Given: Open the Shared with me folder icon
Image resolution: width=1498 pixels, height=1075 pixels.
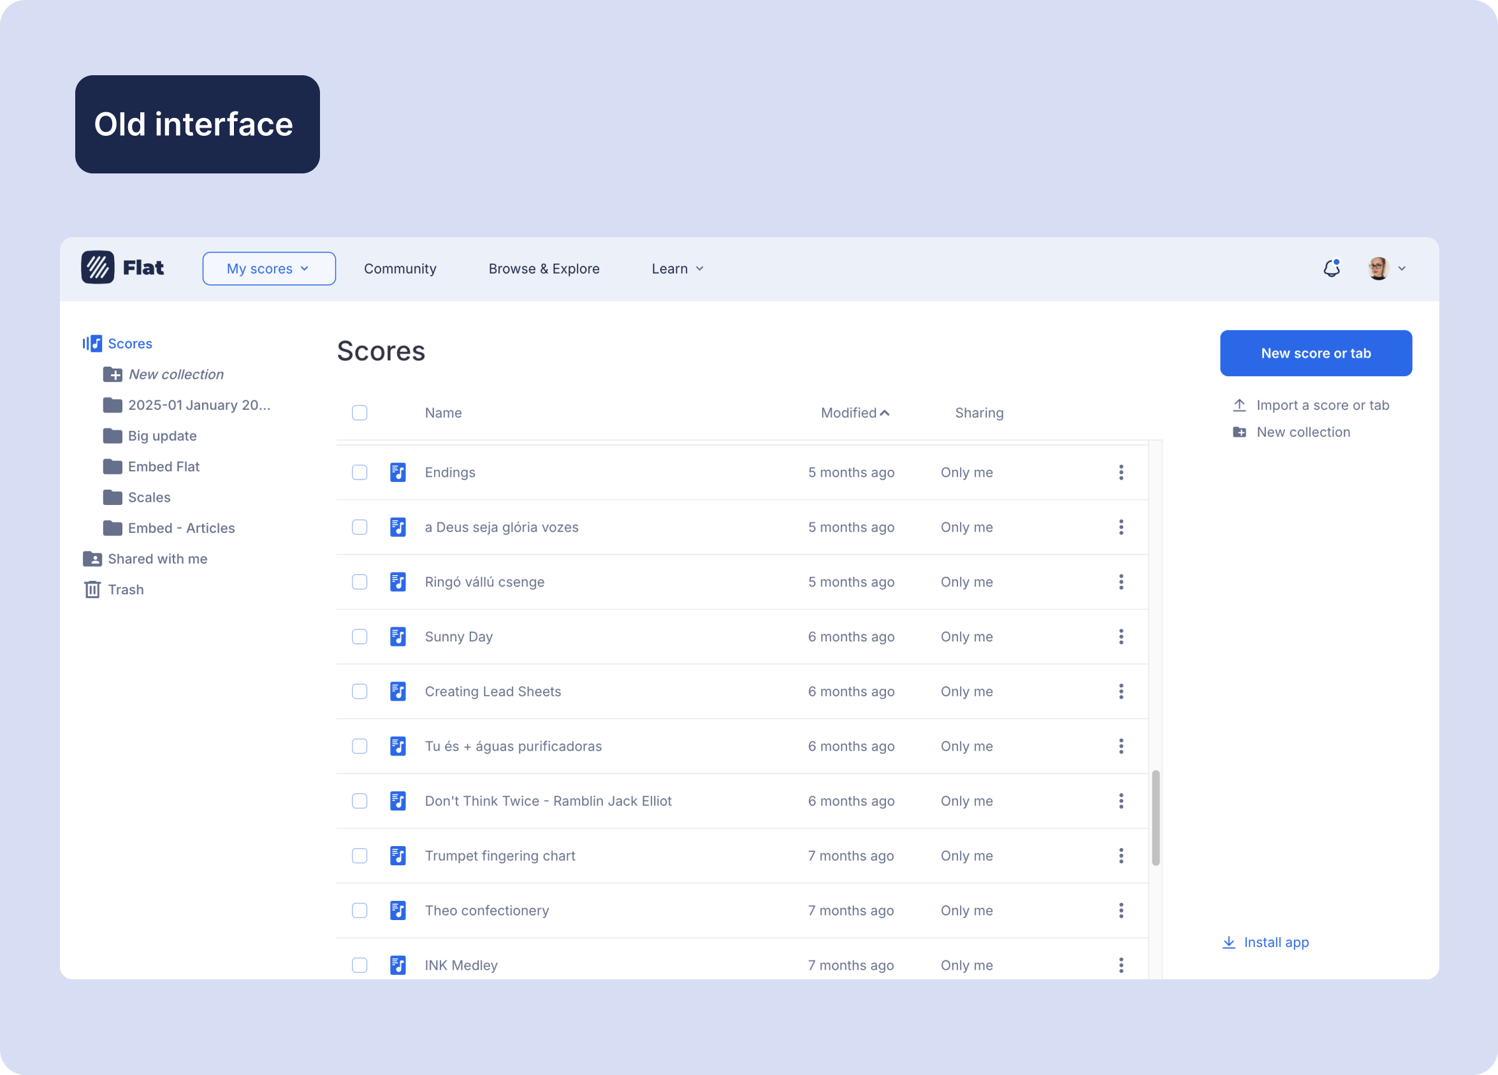Looking at the screenshot, I should tap(92, 559).
